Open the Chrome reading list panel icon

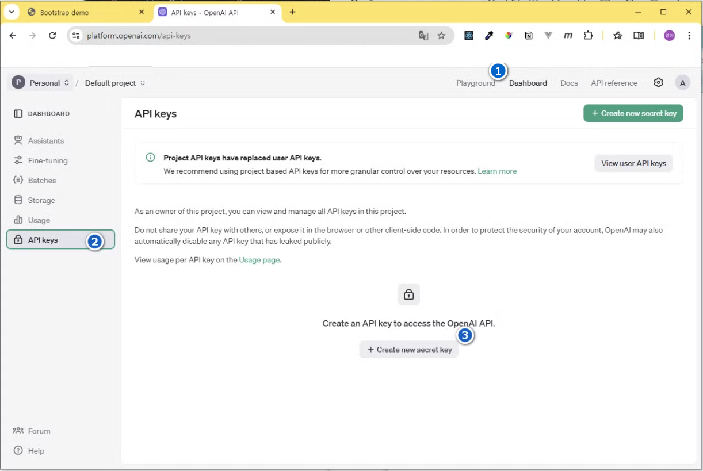tap(639, 36)
